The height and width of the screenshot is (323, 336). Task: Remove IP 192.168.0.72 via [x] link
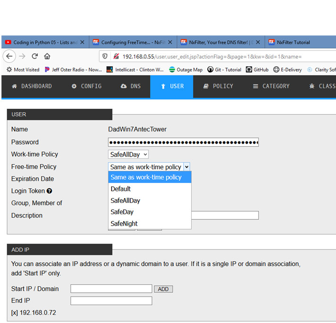click(15, 313)
